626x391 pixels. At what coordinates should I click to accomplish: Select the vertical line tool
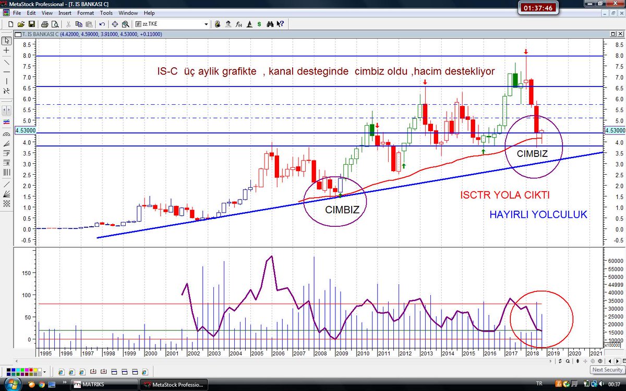pyautogui.click(x=6, y=81)
